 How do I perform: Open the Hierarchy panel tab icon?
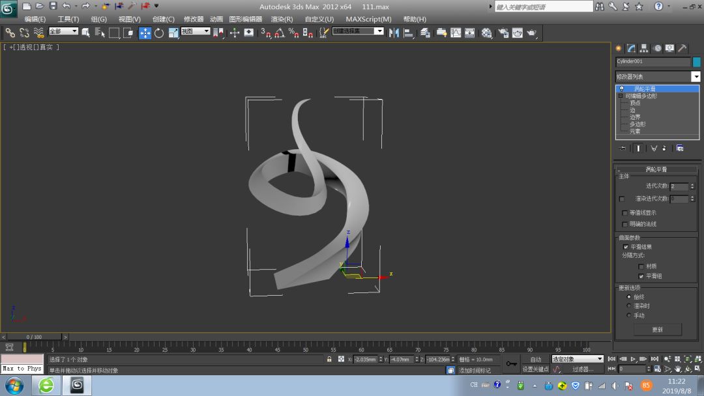(x=644, y=48)
